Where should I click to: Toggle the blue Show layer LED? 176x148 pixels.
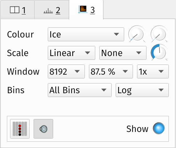pyautogui.click(x=159, y=128)
